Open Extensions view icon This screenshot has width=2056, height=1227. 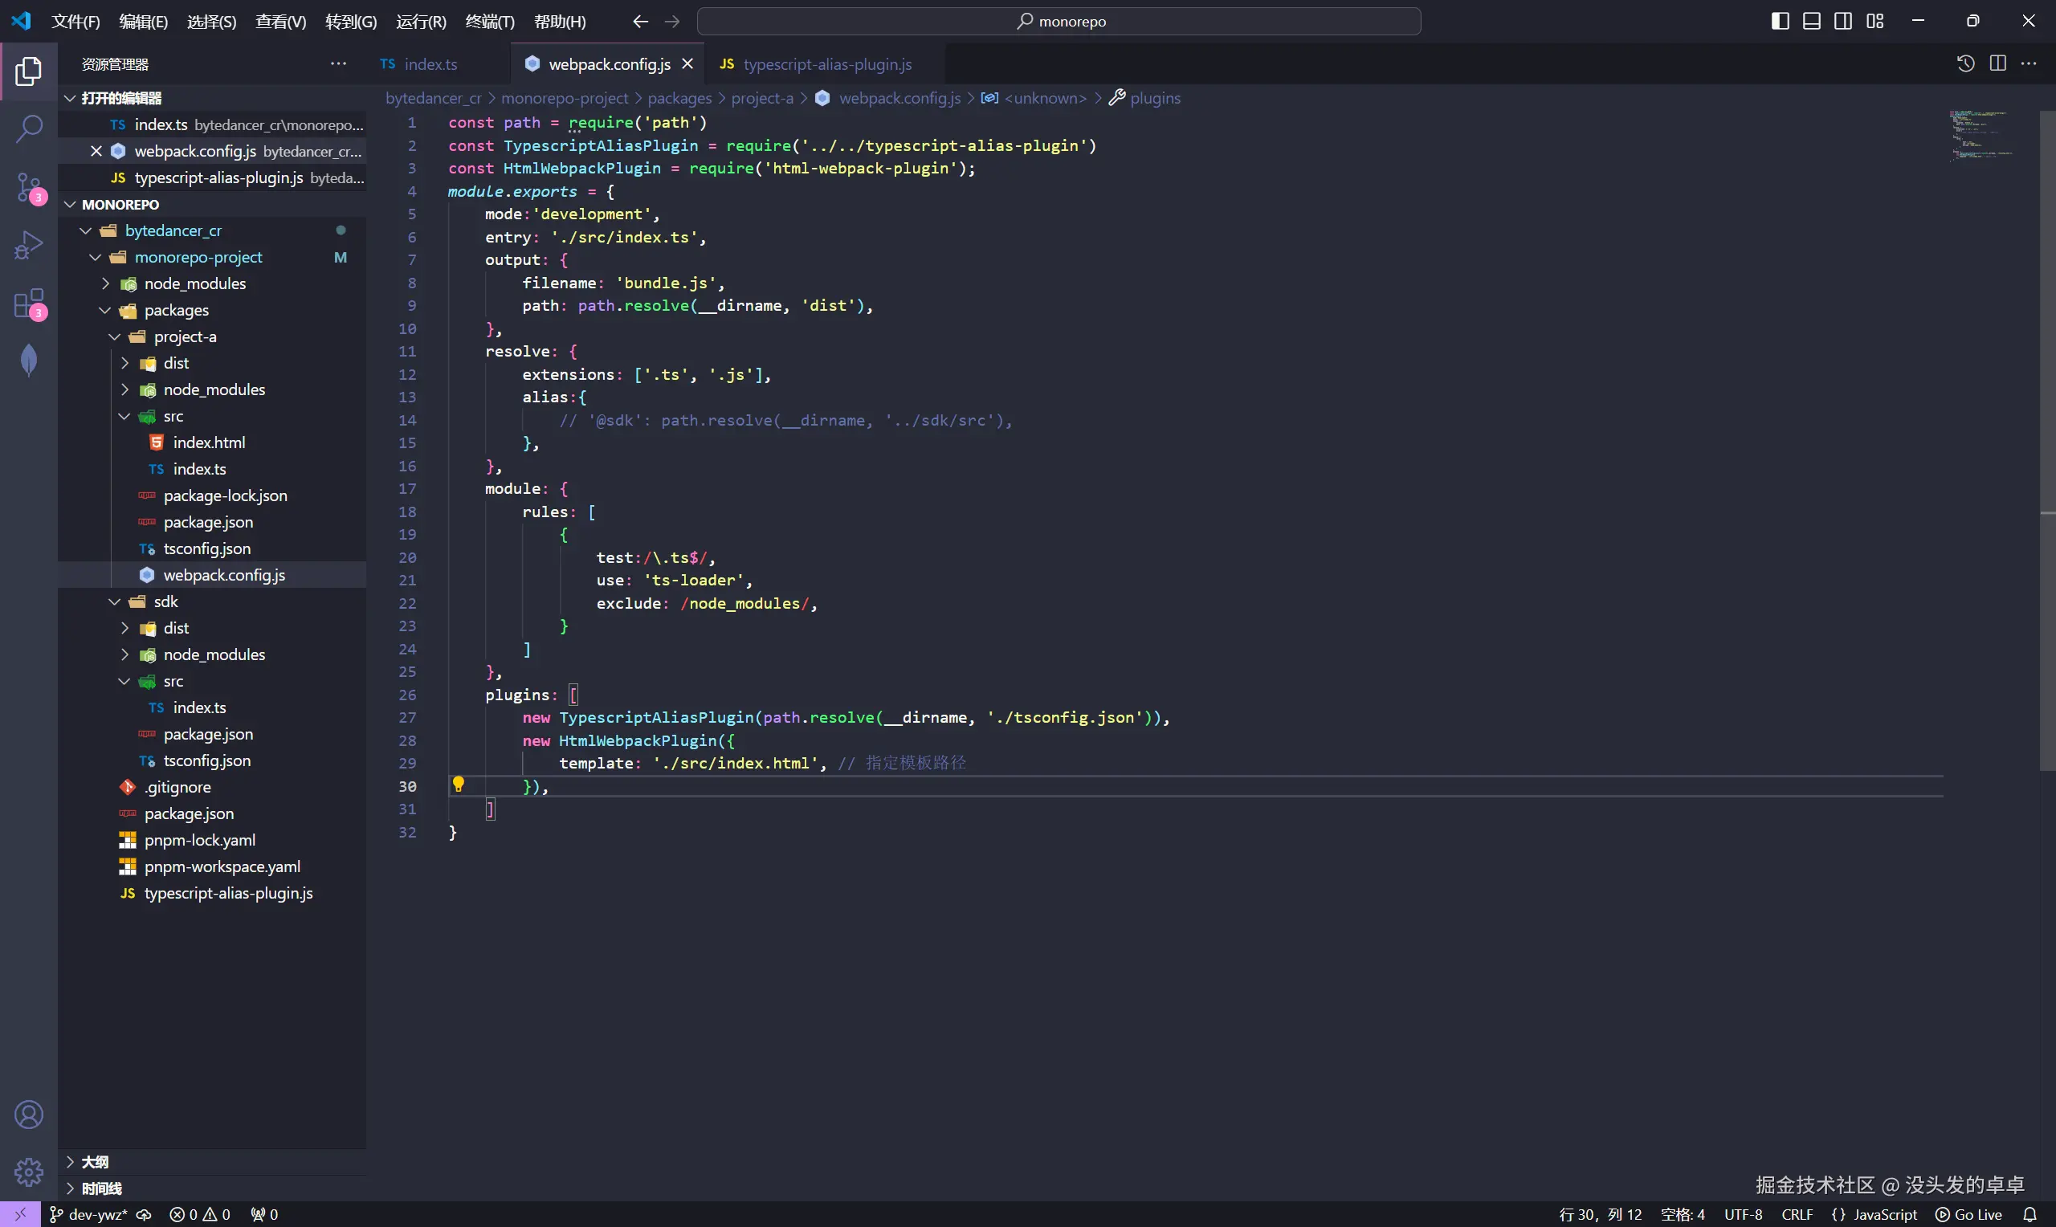click(29, 304)
